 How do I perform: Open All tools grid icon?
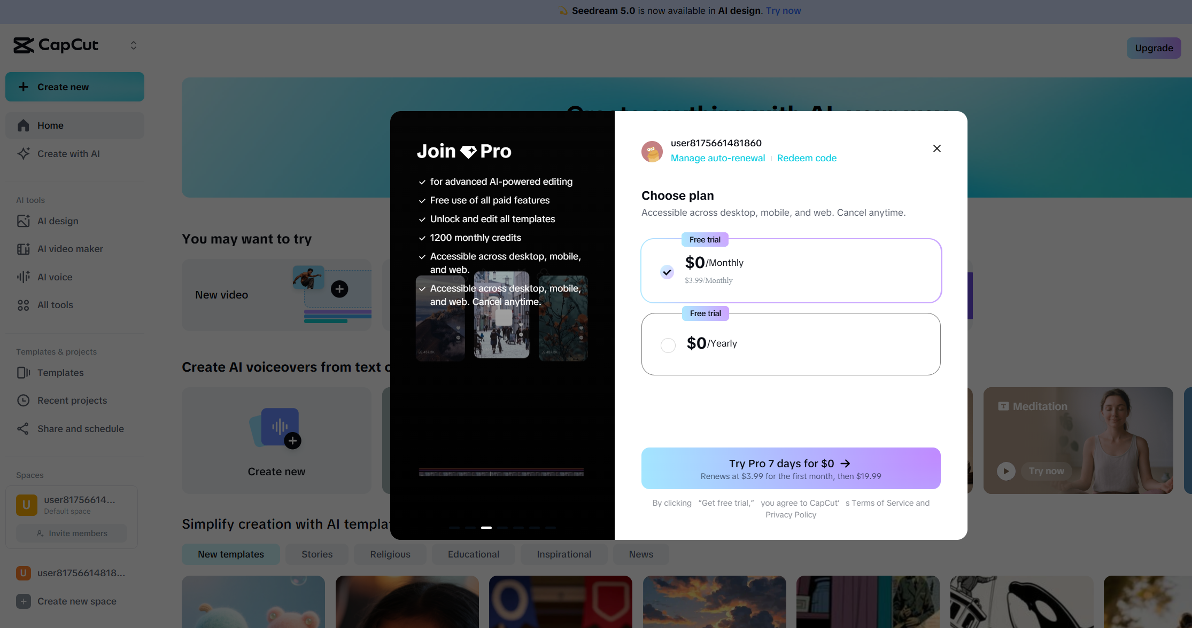coord(23,305)
